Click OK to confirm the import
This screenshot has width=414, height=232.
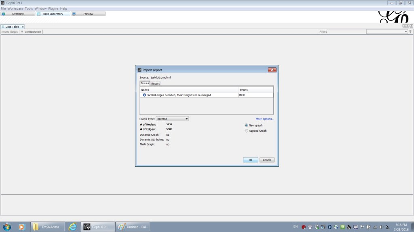(x=250, y=160)
